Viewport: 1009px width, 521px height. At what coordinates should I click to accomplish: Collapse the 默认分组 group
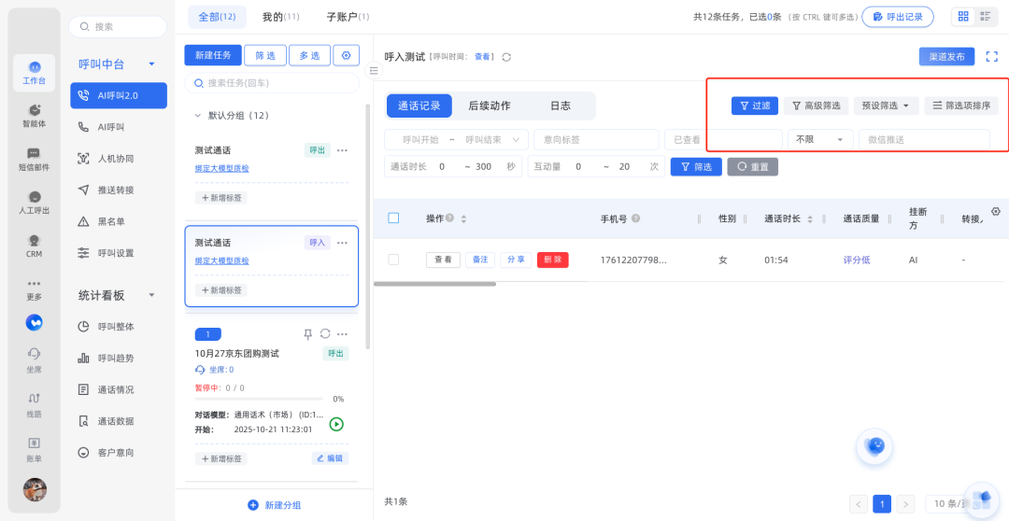click(197, 116)
